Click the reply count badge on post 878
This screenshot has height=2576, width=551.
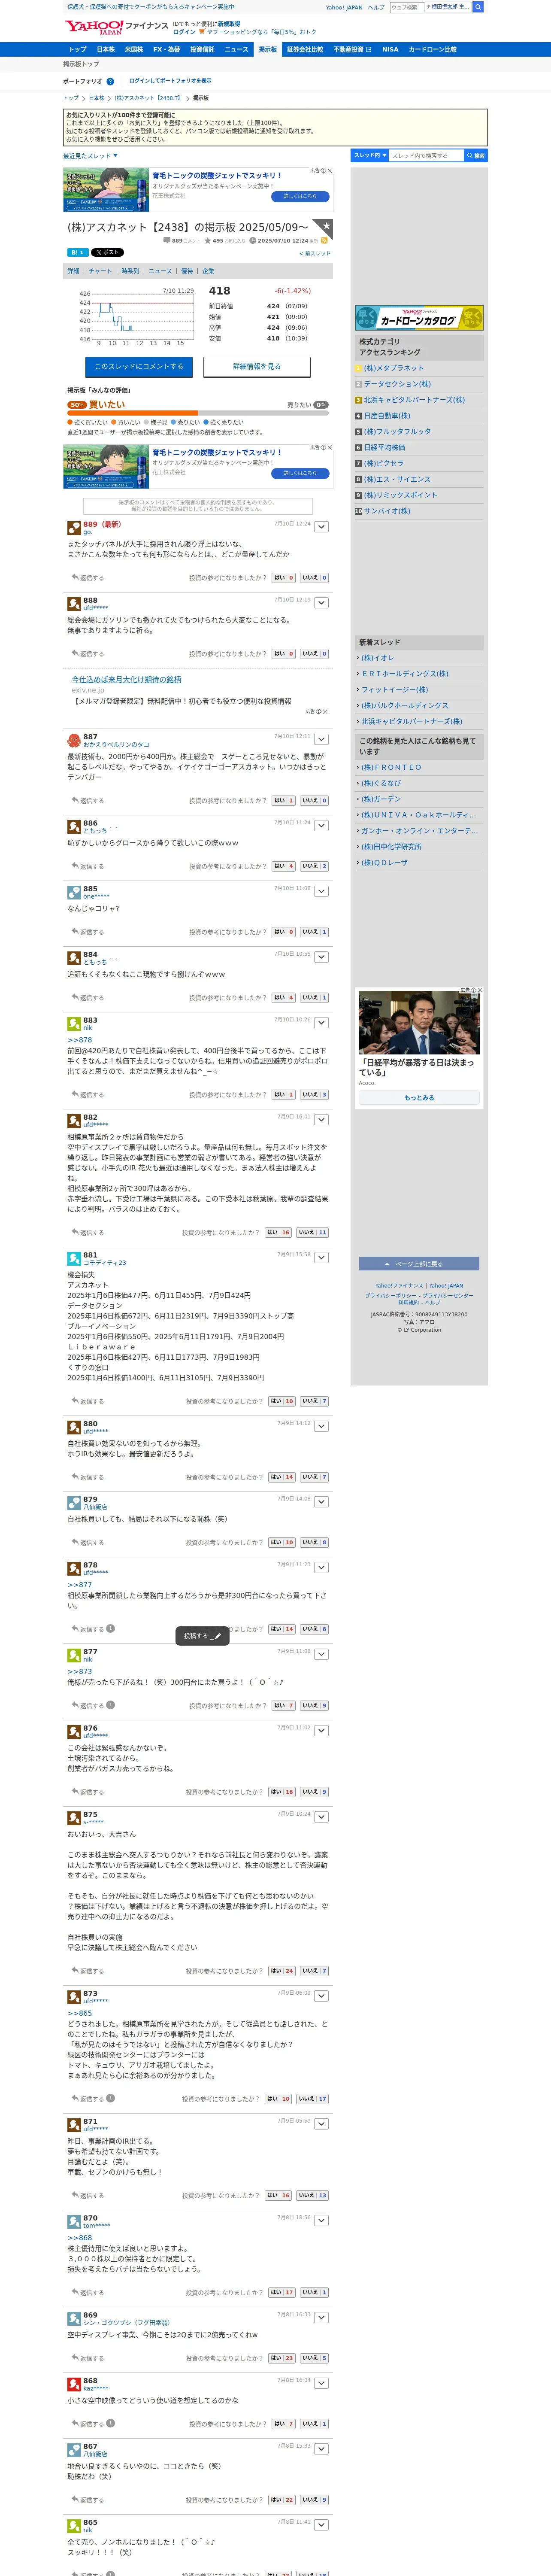tap(110, 1629)
